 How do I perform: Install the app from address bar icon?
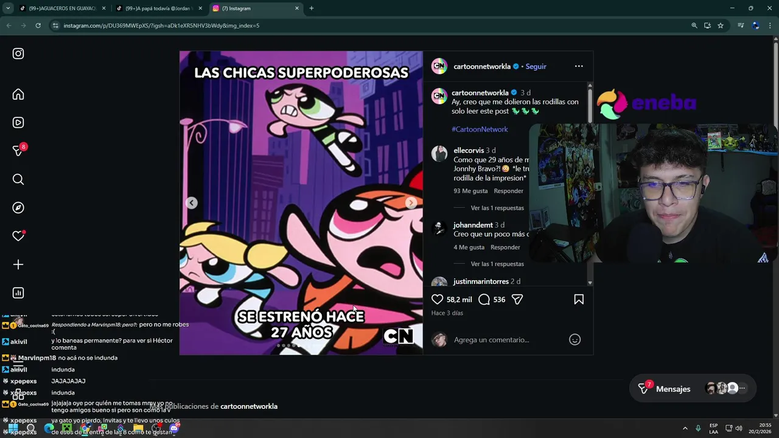(x=707, y=26)
